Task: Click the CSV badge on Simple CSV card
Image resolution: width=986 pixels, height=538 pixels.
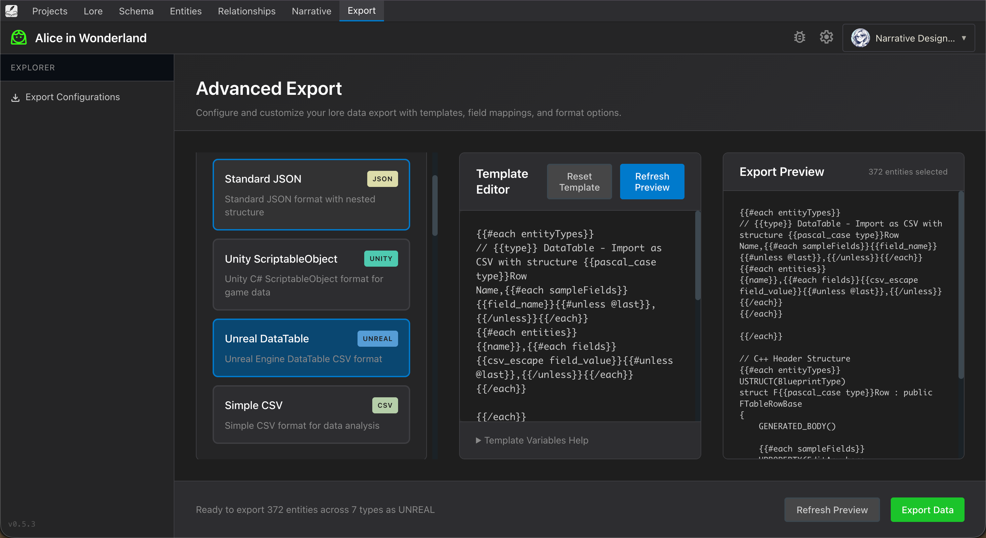Action: click(385, 405)
